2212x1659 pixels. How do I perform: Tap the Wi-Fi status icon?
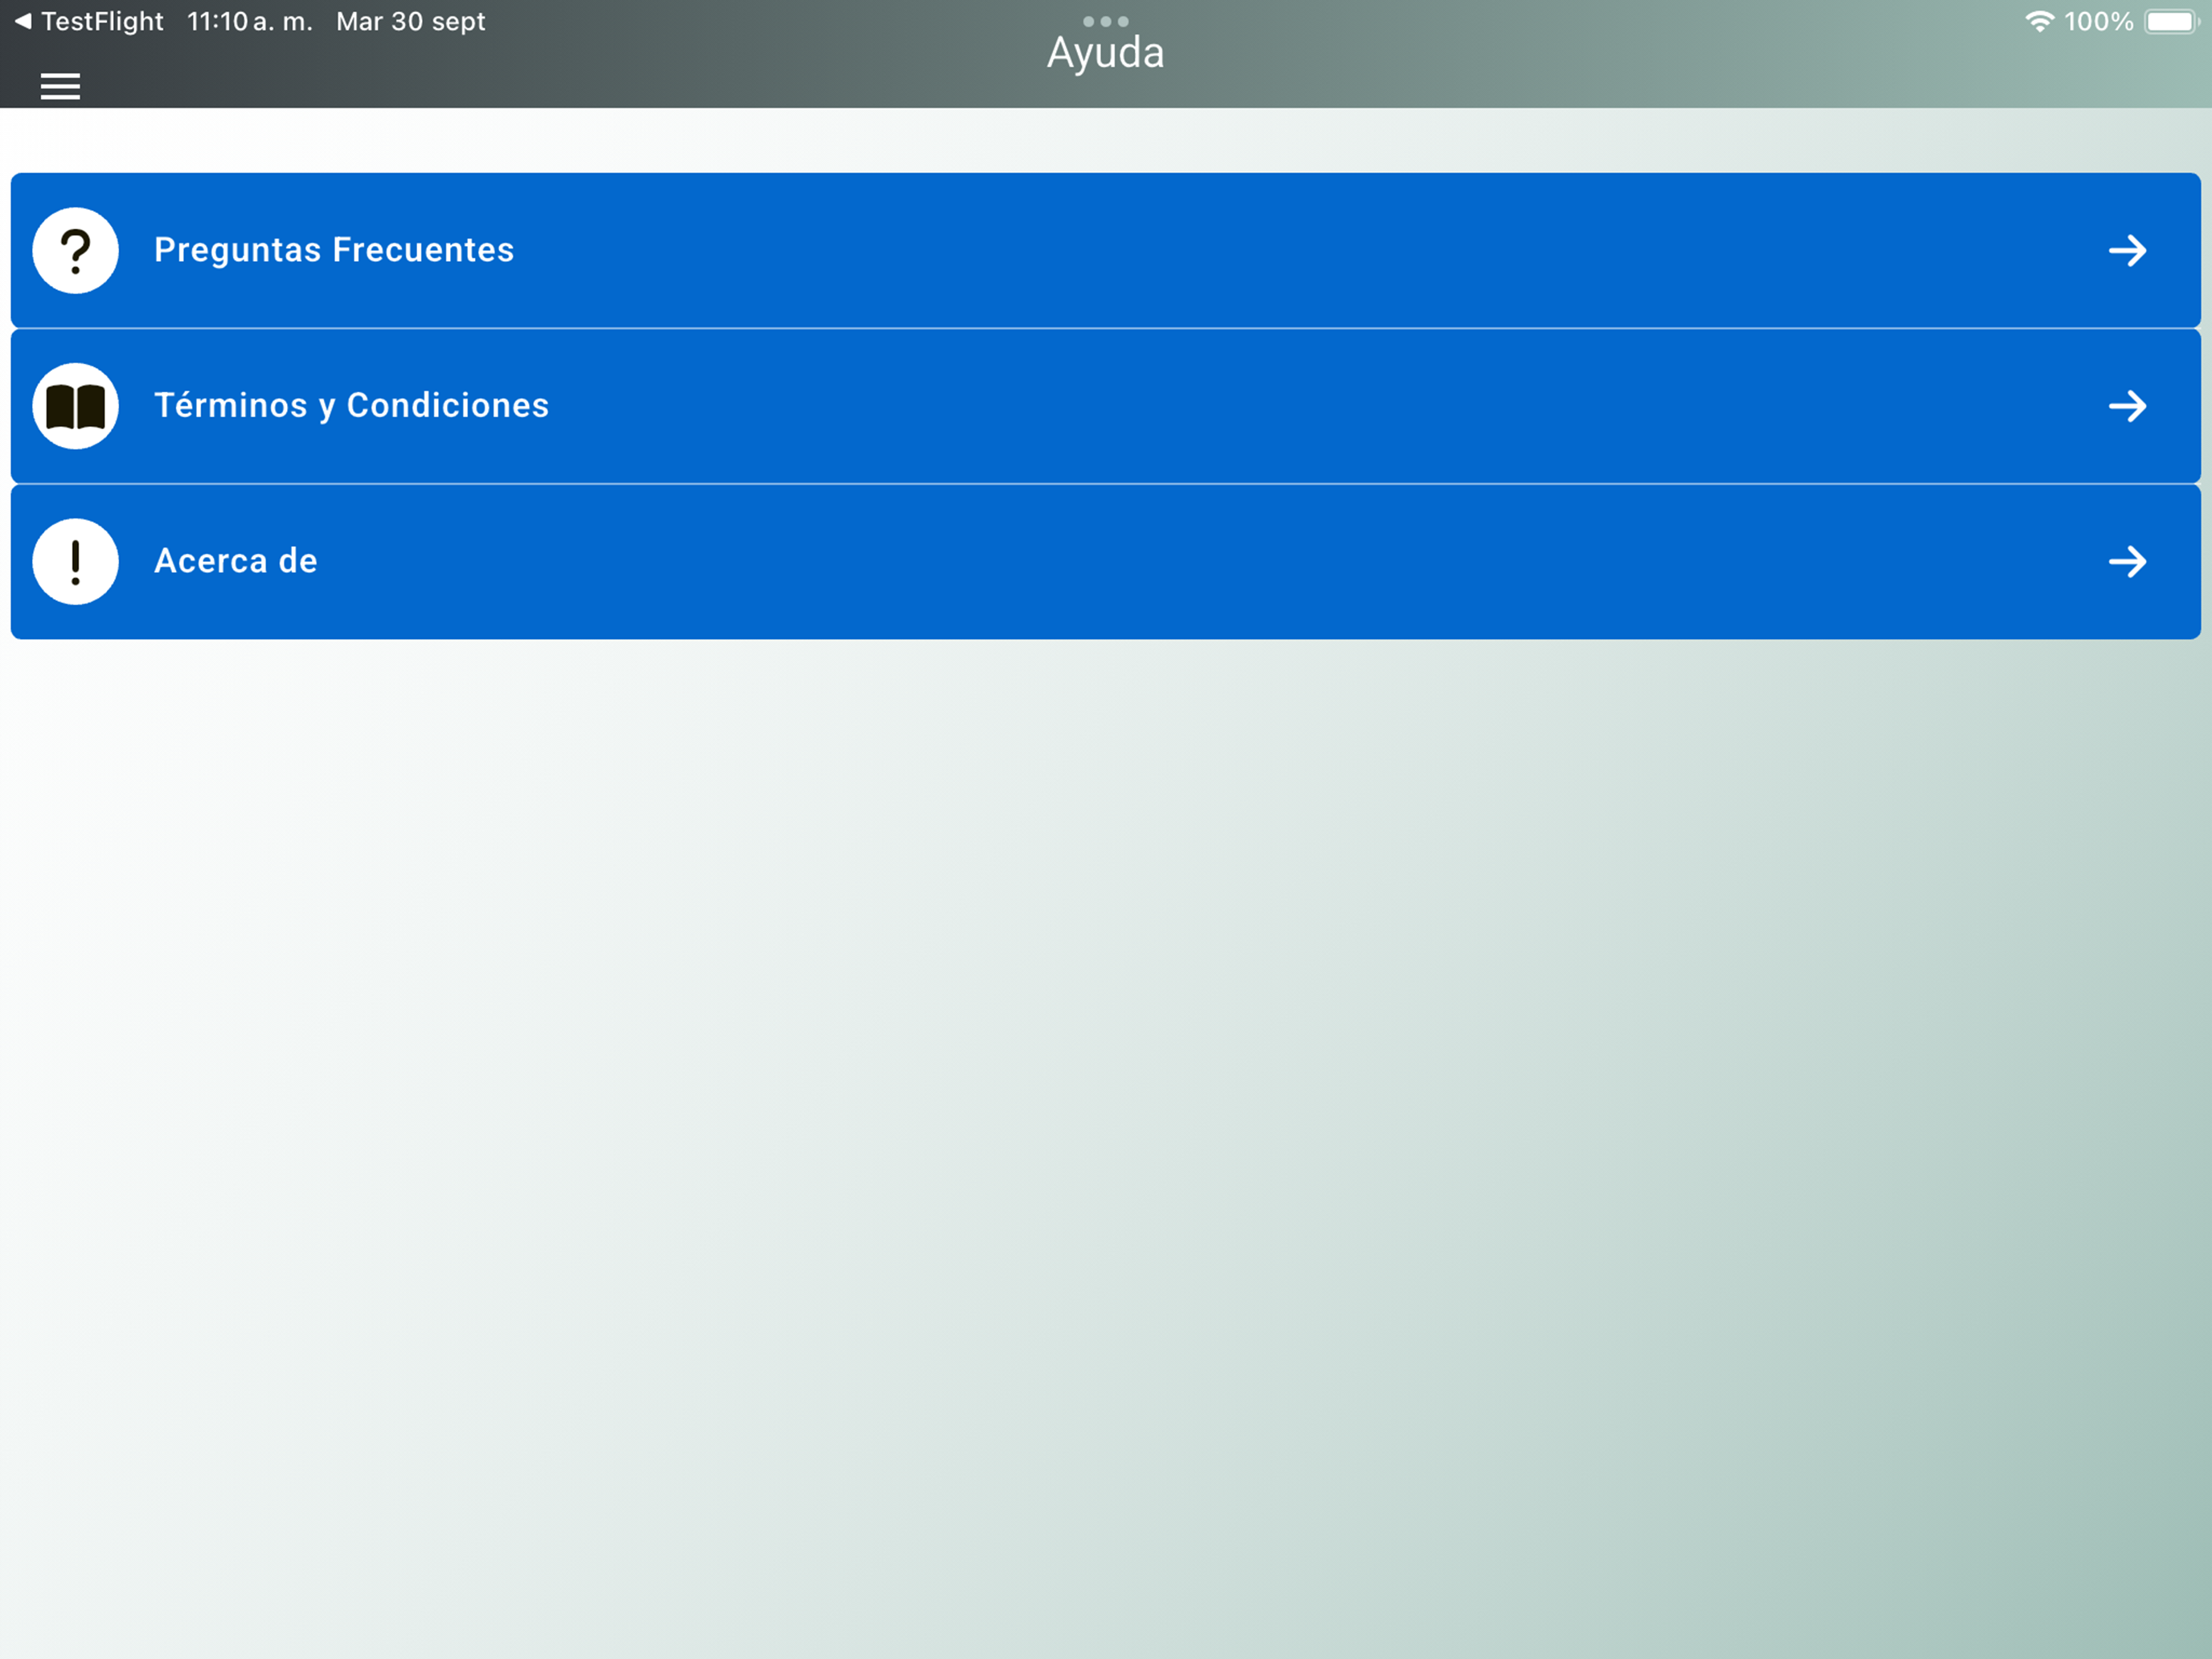[x=2039, y=21]
